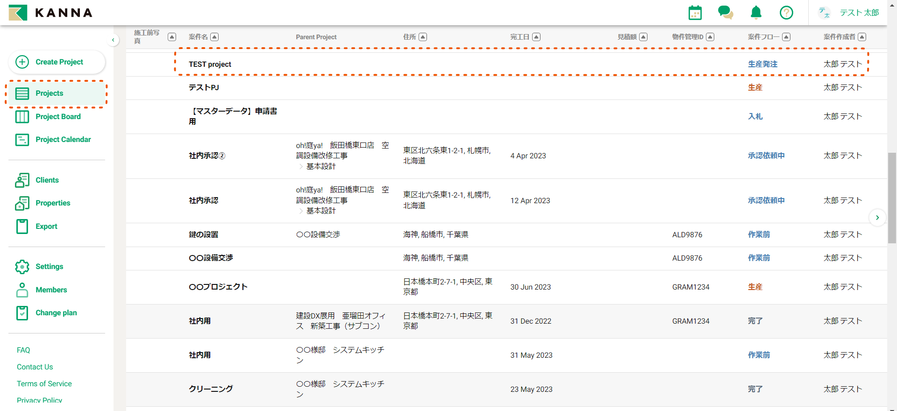Expand table right with arrow button
This screenshot has height=411, width=897.
[877, 218]
